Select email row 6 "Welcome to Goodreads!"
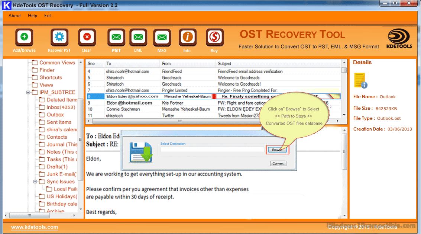Image resolution: width=421 pixels, height=234 pixels. [213, 84]
